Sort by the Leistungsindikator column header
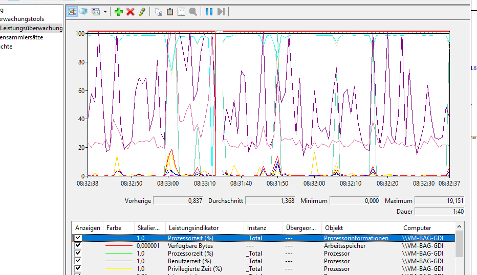477x275 pixels. click(x=204, y=228)
